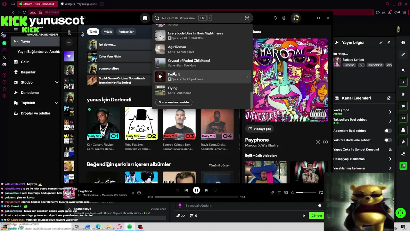
Task: Select Everybody Dies In Their Nightmares result
Action: coord(202,36)
